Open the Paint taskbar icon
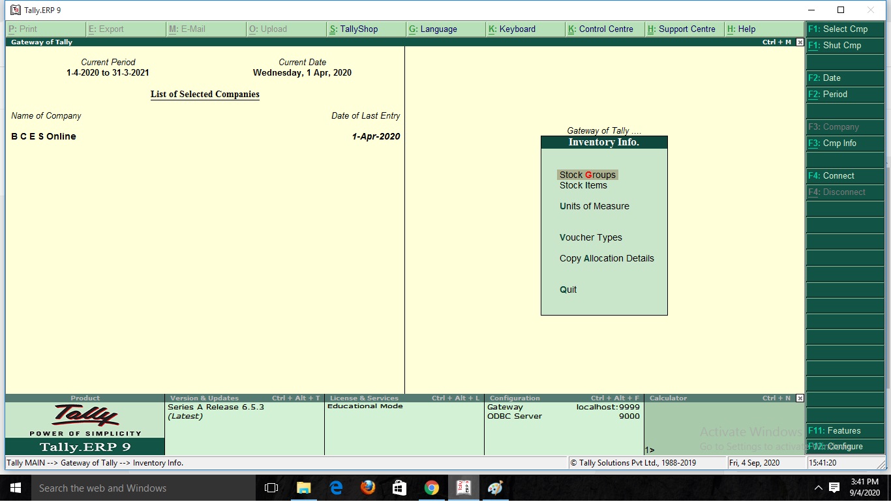The width and height of the screenshot is (891, 504). point(495,488)
